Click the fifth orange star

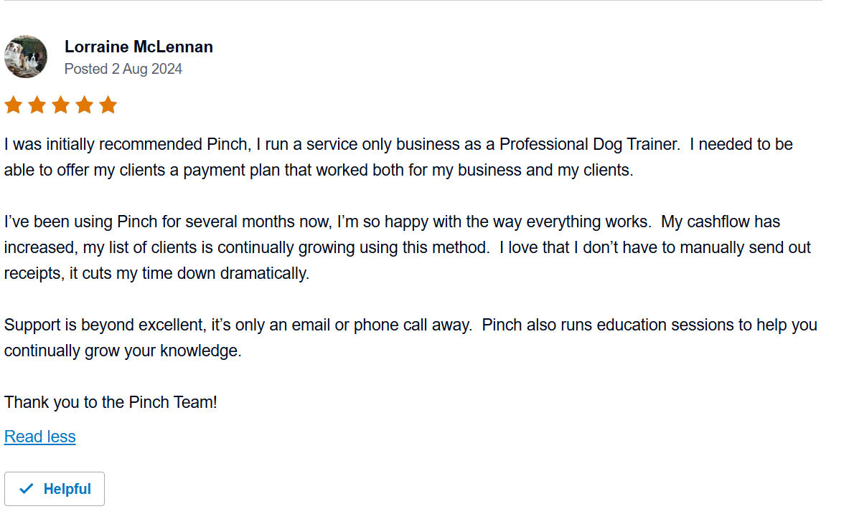click(x=108, y=105)
